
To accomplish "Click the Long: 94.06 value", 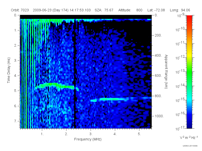I will [x=180, y=10].
